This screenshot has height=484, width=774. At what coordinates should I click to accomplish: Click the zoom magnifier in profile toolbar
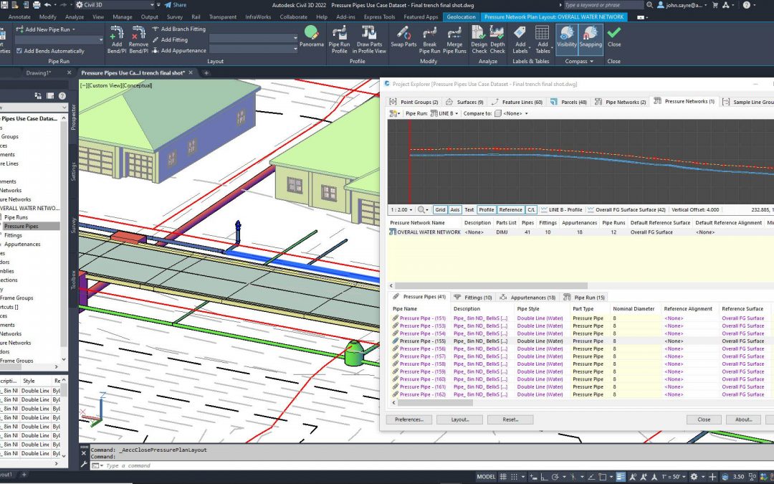pos(423,210)
